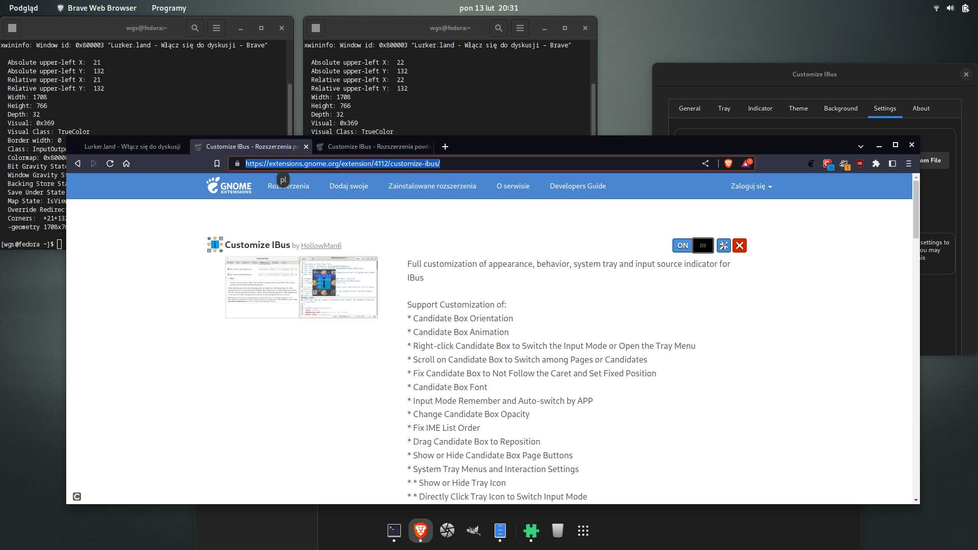Toggle the Customize IBus extension ON/OFF switch
This screenshot has height=550, width=978.
coord(693,245)
